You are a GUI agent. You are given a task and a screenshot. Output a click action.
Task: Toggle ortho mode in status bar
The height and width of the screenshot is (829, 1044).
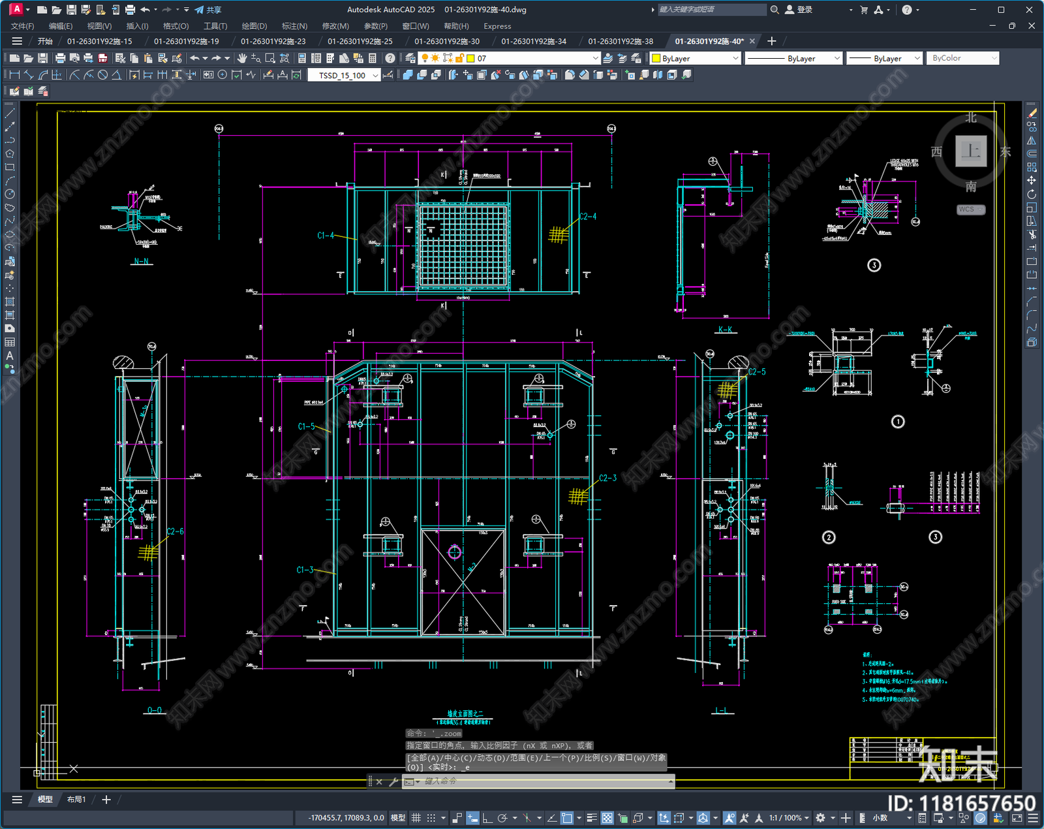487,818
